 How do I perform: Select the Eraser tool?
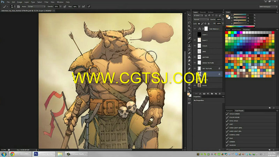(x=189, y=53)
